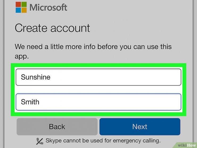This screenshot has width=197, height=148.
Task: Click the word Smith in the second field
Action: point(30,102)
